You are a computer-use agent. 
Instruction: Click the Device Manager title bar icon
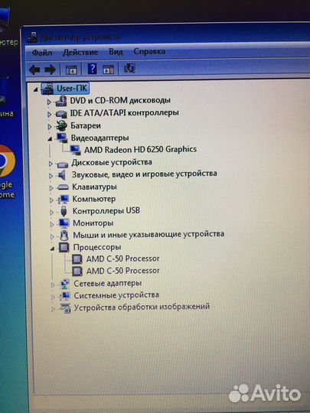[x=32, y=37]
